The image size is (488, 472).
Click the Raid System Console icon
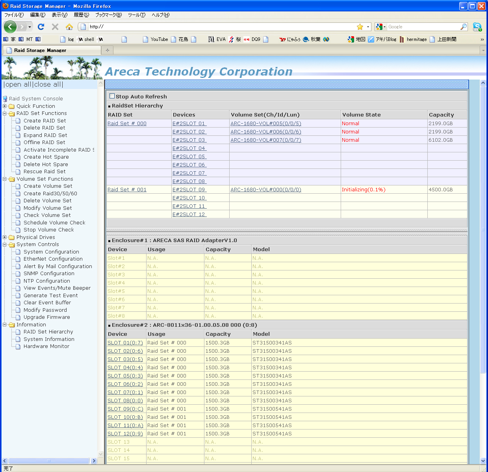coord(5,99)
